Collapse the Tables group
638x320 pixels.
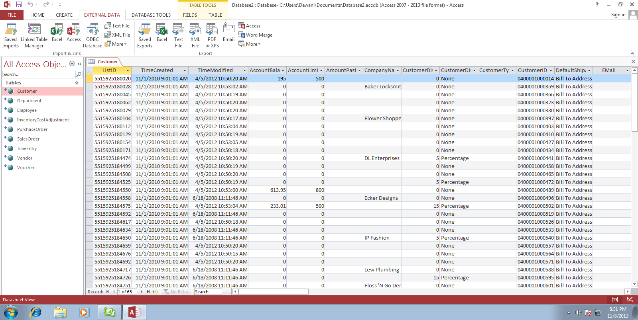tap(77, 83)
